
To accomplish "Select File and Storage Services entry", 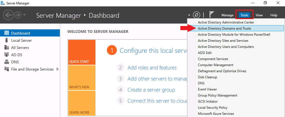I will pos(30,69).
